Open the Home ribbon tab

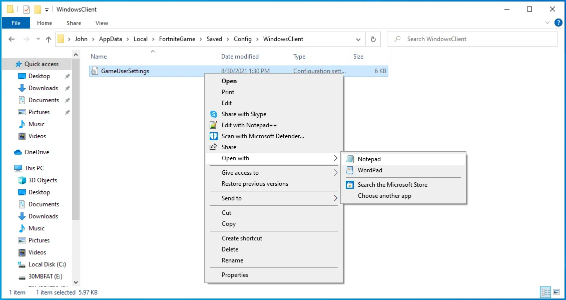tap(45, 23)
